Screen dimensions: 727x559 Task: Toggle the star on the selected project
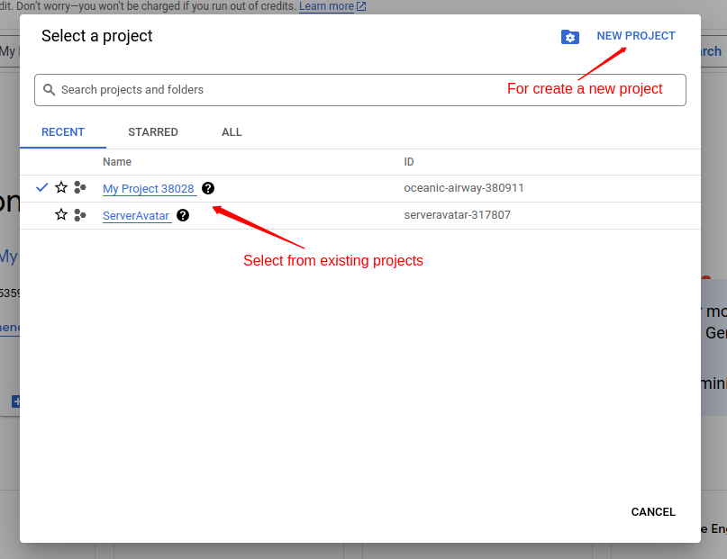click(x=60, y=187)
